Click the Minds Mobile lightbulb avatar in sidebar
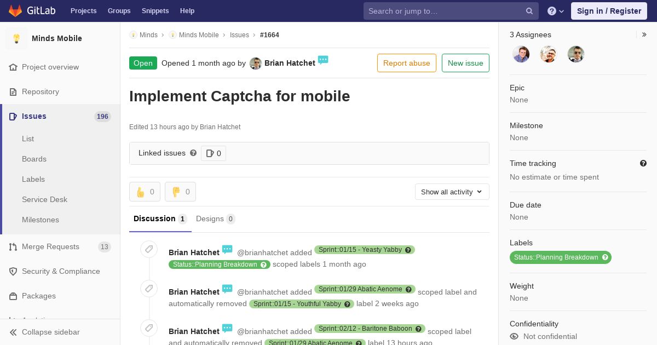 tap(16, 38)
